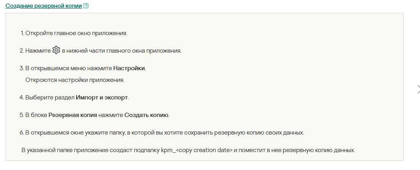Click step 1 Откройте главное окно приложения
Image resolution: width=420 pixels, height=170 pixels.
tap(74, 34)
